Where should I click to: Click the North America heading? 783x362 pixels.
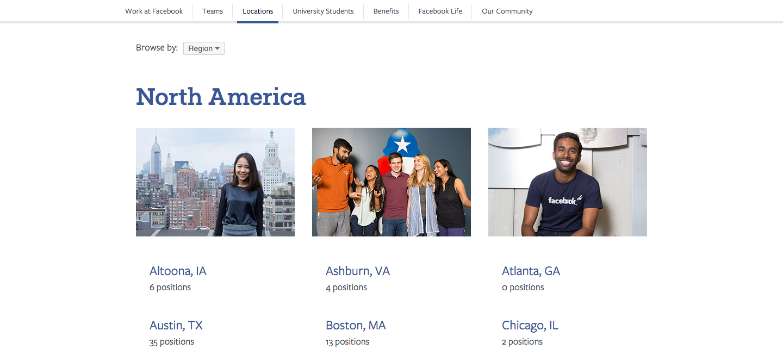coord(221,97)
